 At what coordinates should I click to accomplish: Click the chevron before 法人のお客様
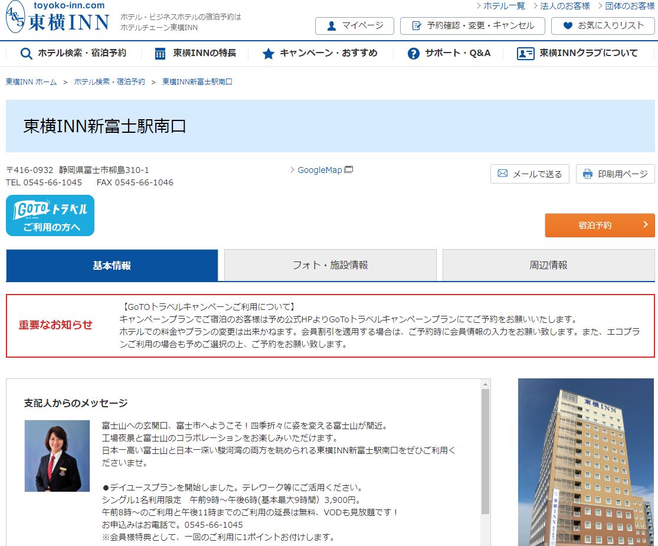click(x=535, y=6)
